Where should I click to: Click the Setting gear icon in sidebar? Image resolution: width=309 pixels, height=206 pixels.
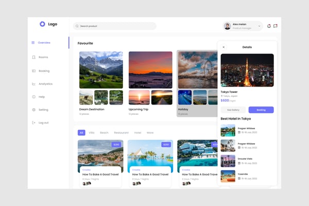pos(33,110)
